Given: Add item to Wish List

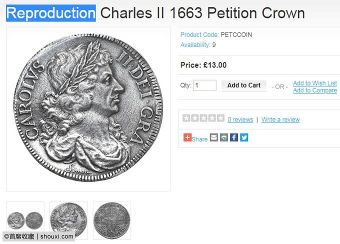Looking at the screenshot, I should click(x=315, y=83).
